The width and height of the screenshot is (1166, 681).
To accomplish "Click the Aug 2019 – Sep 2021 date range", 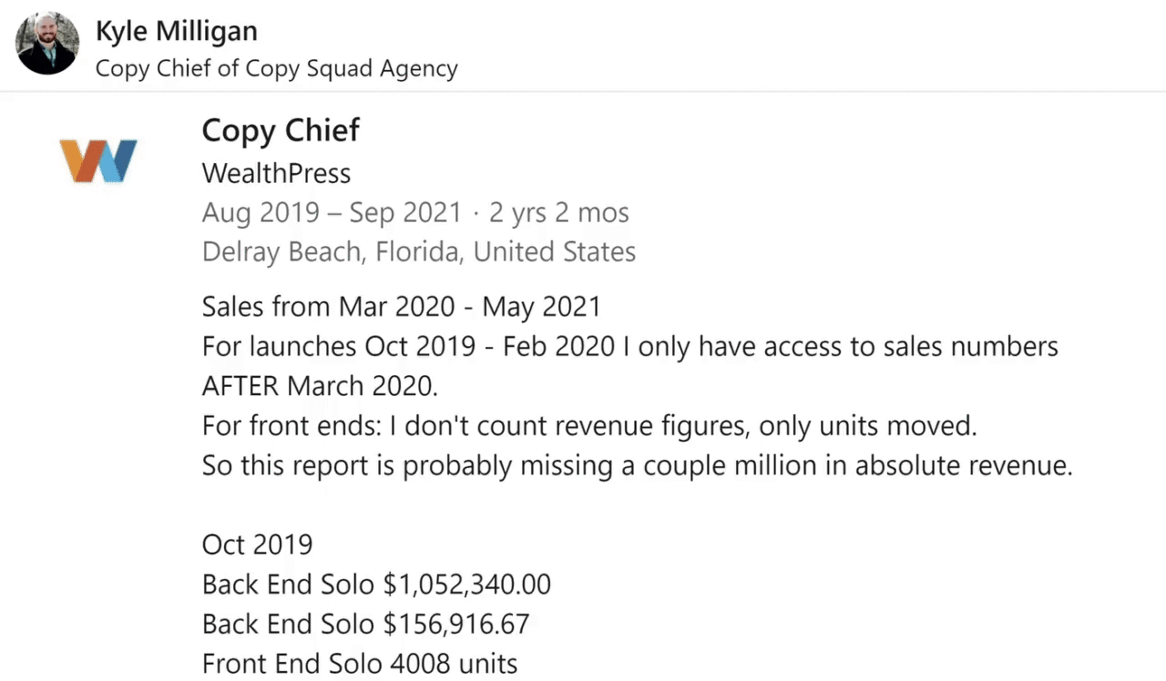I will 332,213.
